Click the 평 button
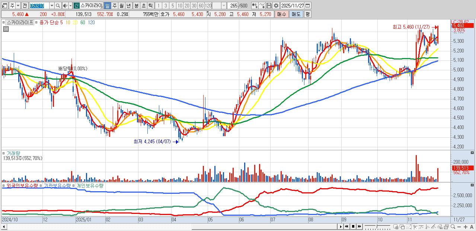Viewport: 476px width, 231px height. (307, 14)
